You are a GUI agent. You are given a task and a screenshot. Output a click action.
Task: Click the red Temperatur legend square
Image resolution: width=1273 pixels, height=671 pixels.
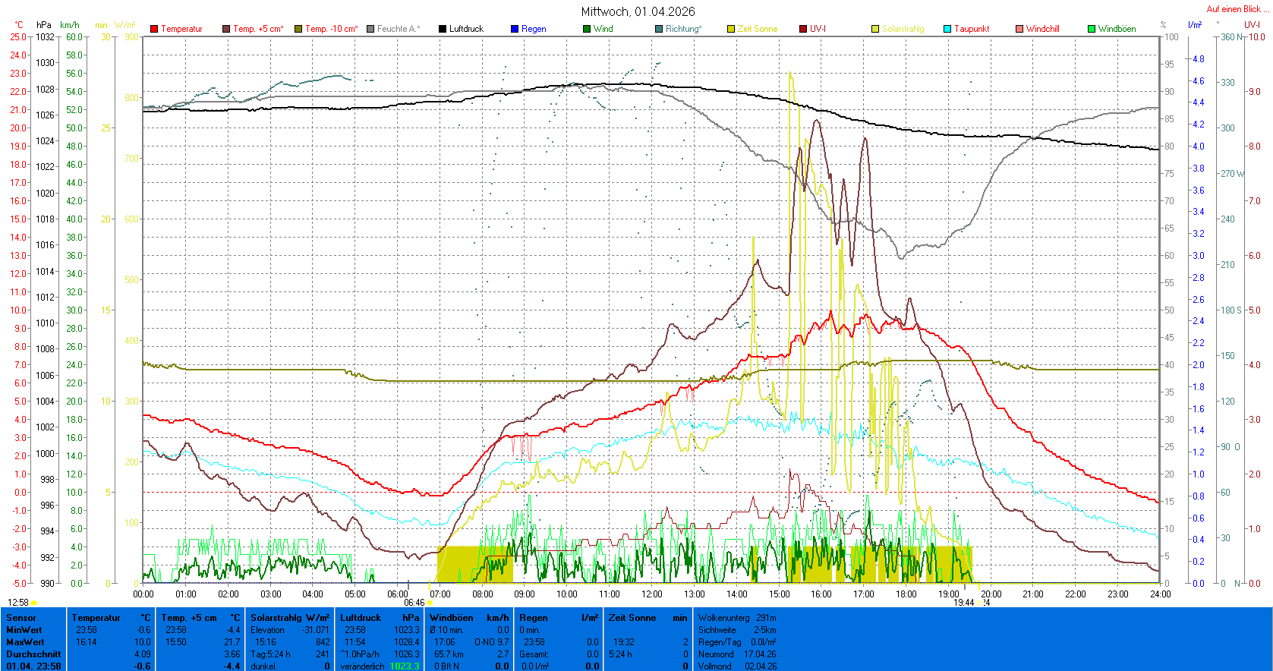(x=154, y=29)
